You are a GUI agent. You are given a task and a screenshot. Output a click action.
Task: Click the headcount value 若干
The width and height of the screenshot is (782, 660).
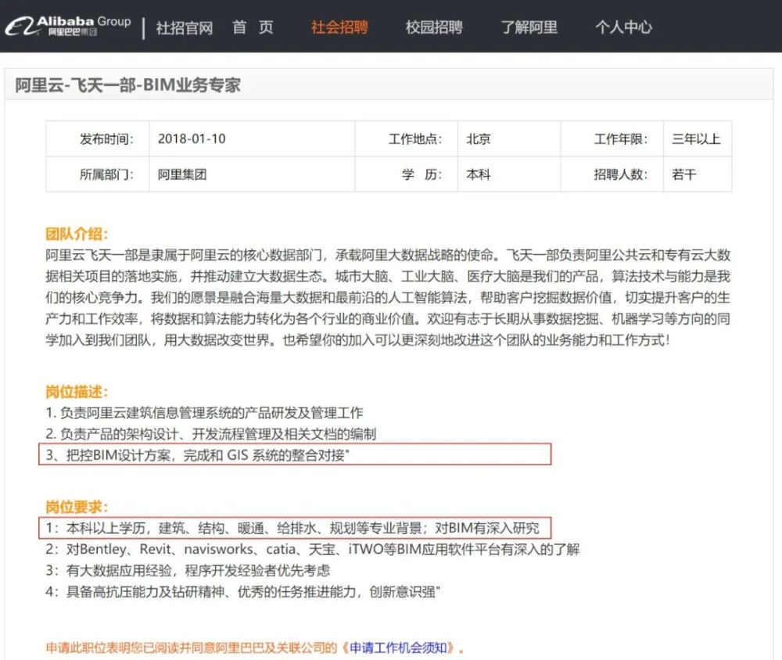click(x=683, y=174)
